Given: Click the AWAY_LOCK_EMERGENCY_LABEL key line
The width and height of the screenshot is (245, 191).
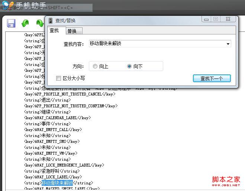Looking at the screenshot, I should point(64,165).
